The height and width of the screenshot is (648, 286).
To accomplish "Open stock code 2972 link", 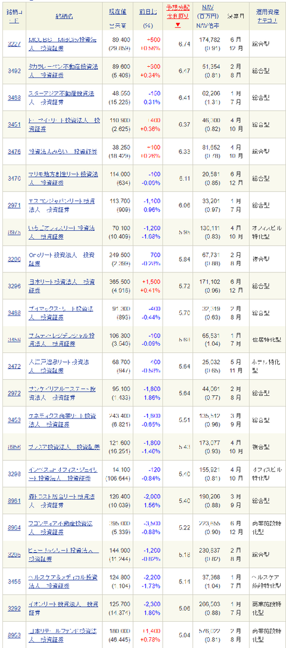I will coord(13,393).
